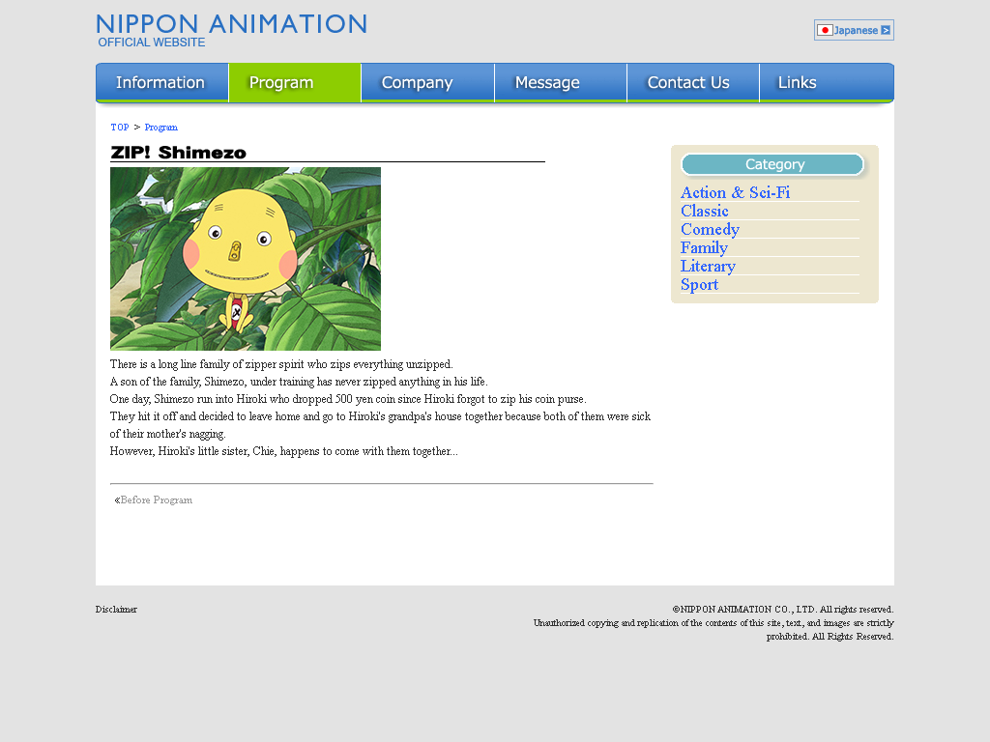
Task: Click the Category header banner
Action: tap(772, 164)
